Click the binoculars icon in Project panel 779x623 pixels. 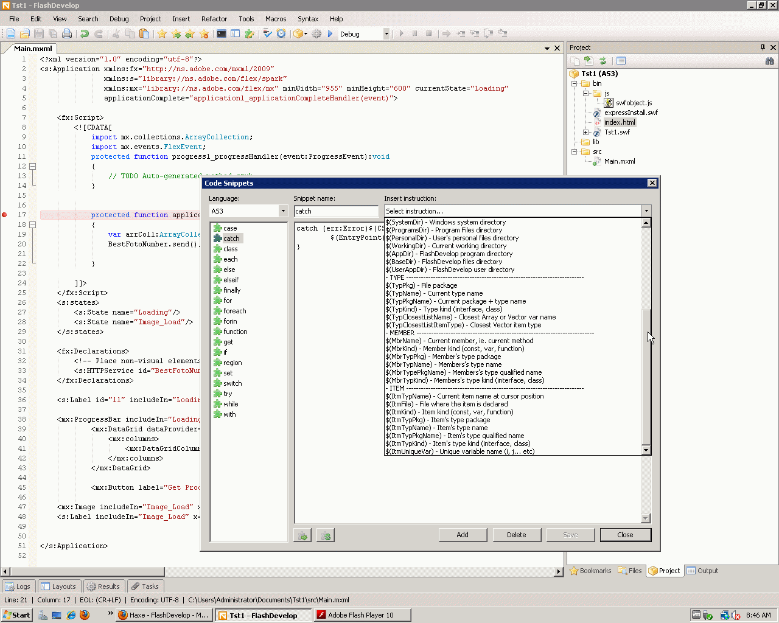[x=769, y=61]
